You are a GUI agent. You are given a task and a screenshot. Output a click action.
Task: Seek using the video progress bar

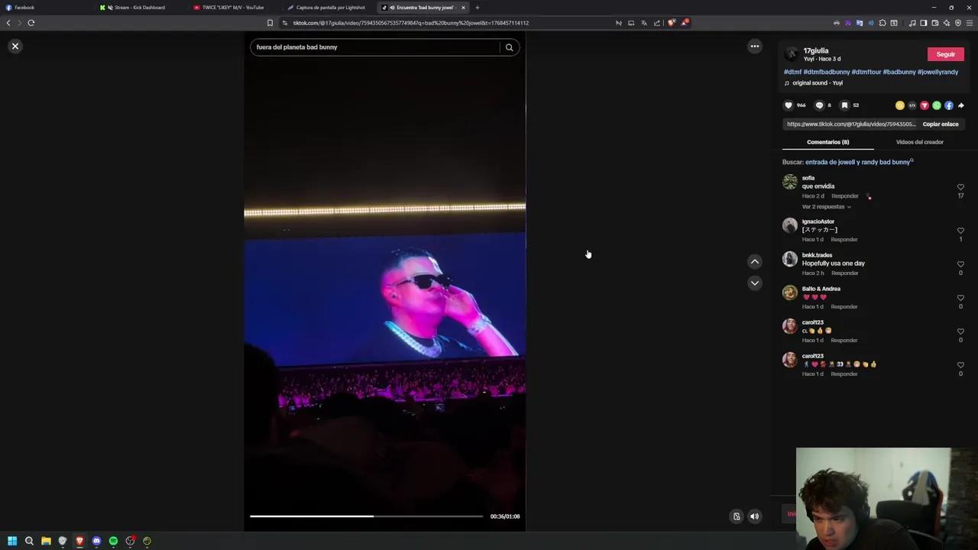[x=367, y=516]
